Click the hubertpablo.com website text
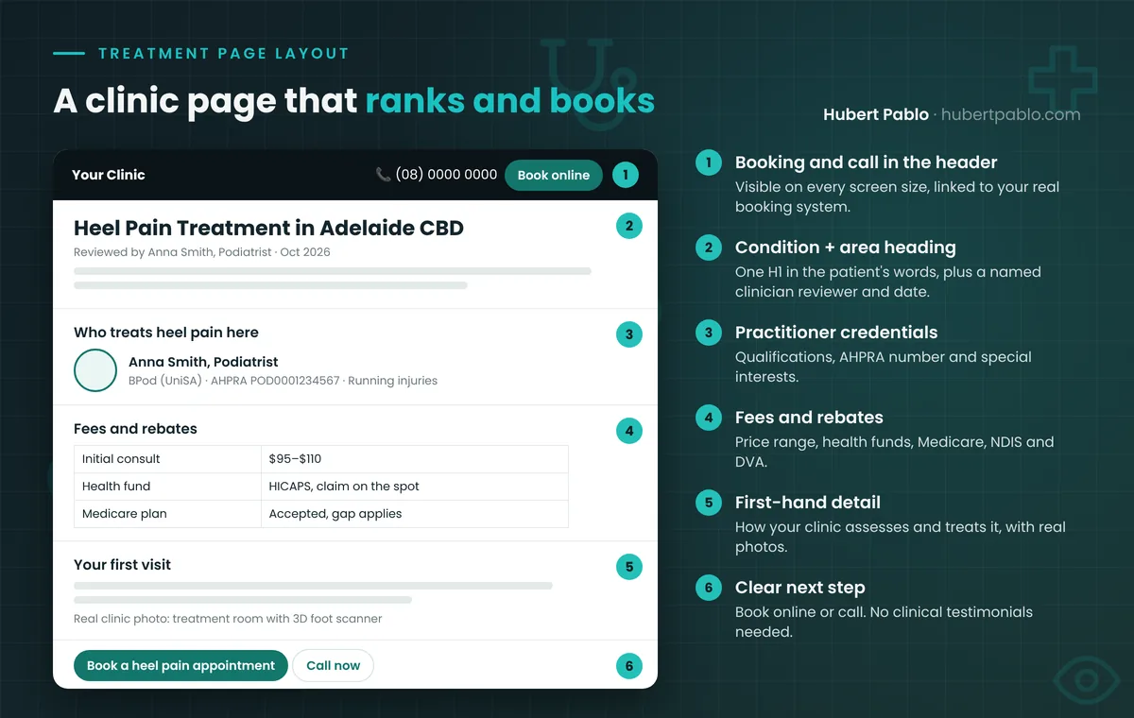The height and width of the screenshot is (718, 1134). (1010, 114)
